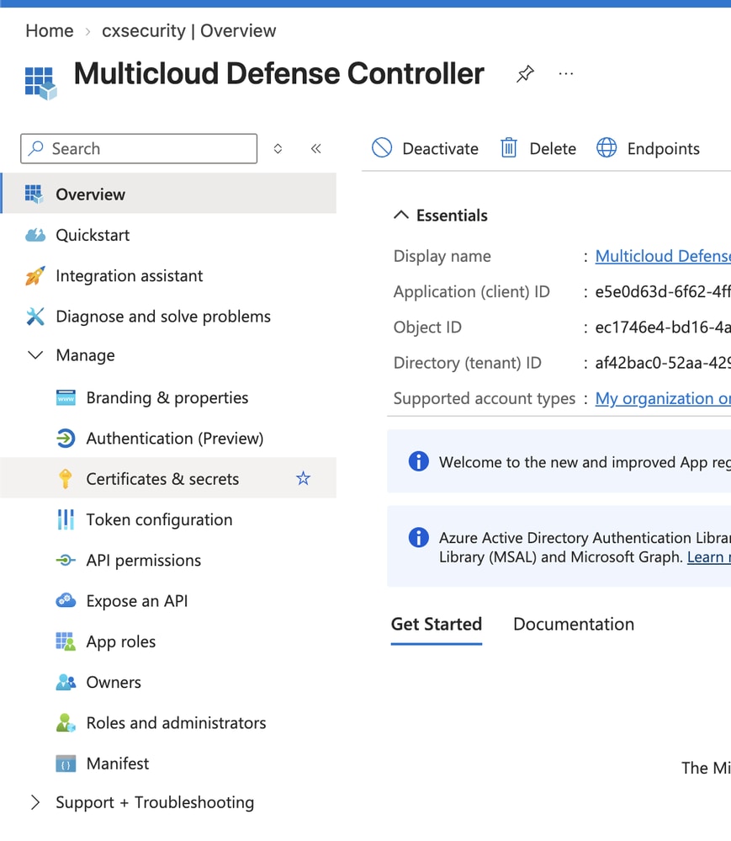Viewport: 731px width, 841px height.
Task: Follow the Learn more link about MSAL
Action: tap(708, 557)
